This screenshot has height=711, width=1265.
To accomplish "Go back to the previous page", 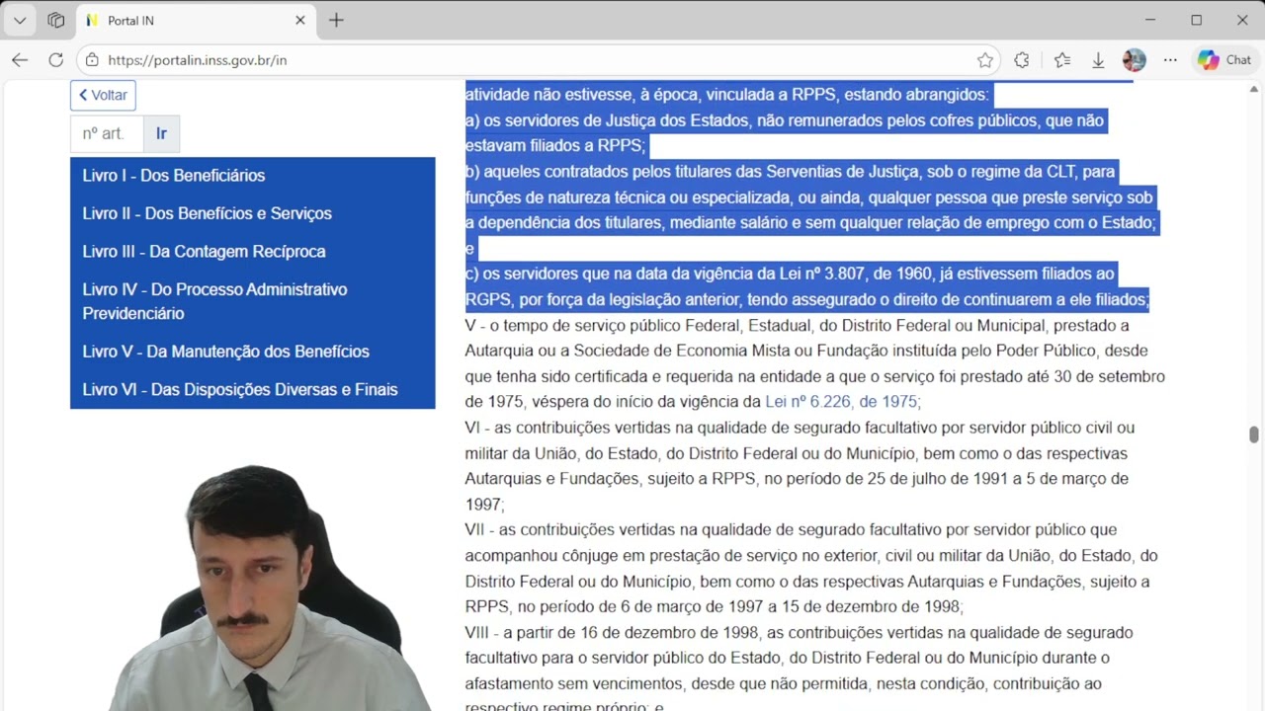I will click(x=20, y=60).
